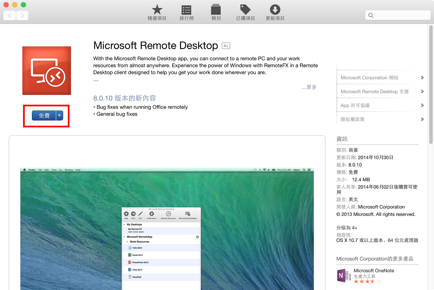This screenshot has width=434, height=290.
Task: Click 更新日期: 2014年10月30日 text
Action: point(365,158)
